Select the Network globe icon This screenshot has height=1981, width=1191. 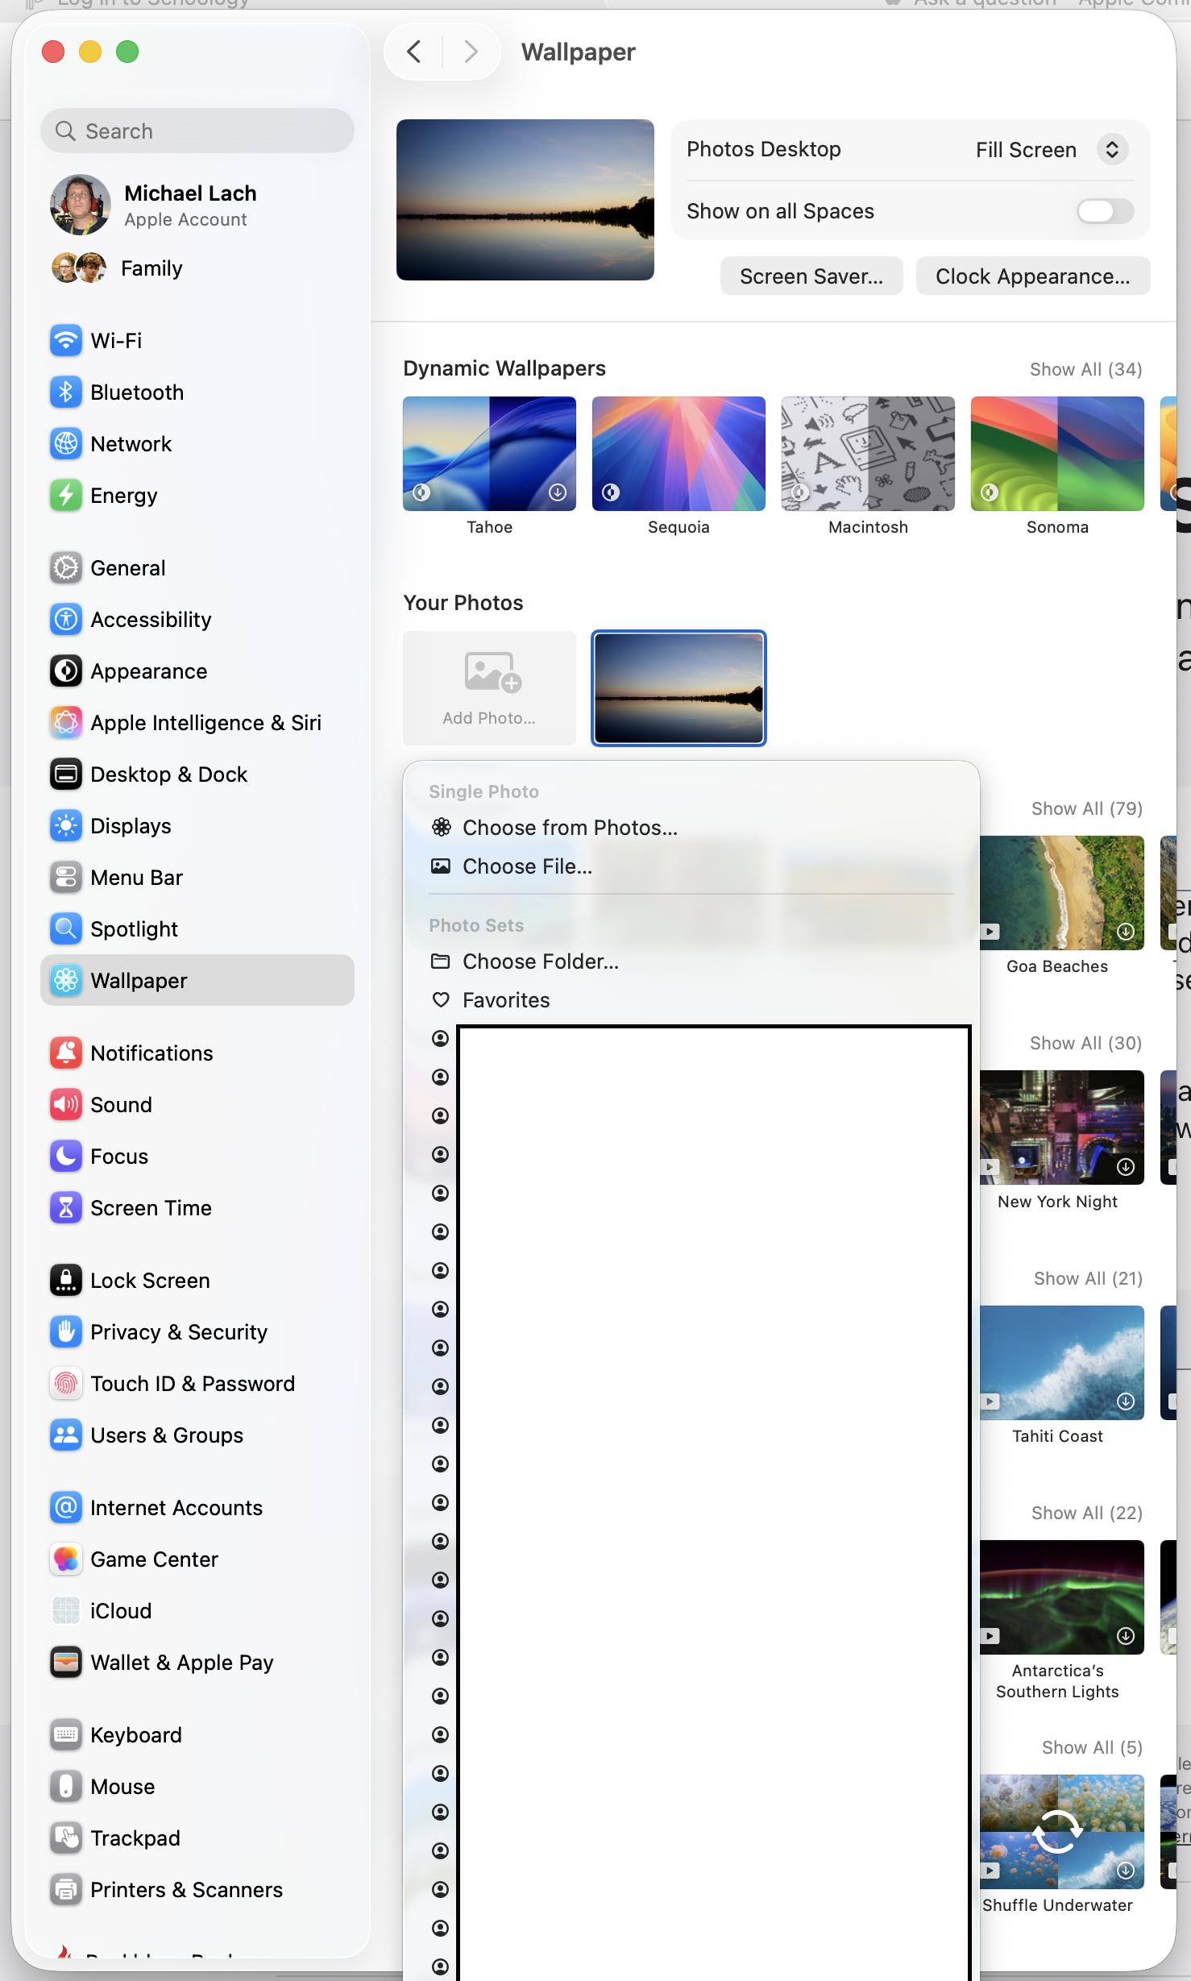(66, 444)
